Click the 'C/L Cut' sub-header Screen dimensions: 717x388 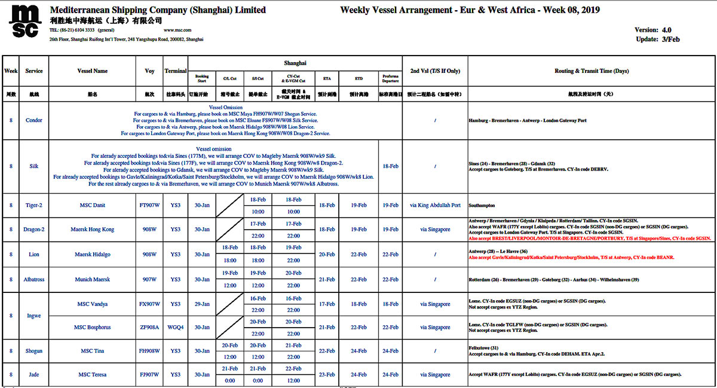(230, 78)
